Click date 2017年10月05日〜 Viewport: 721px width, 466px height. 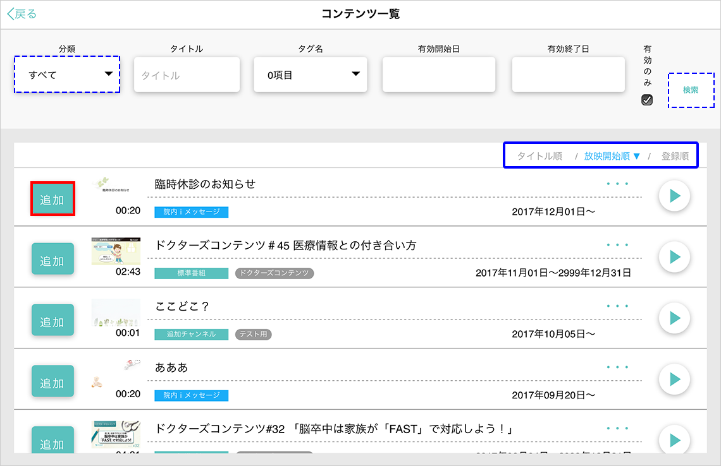[x=553, y=334]
